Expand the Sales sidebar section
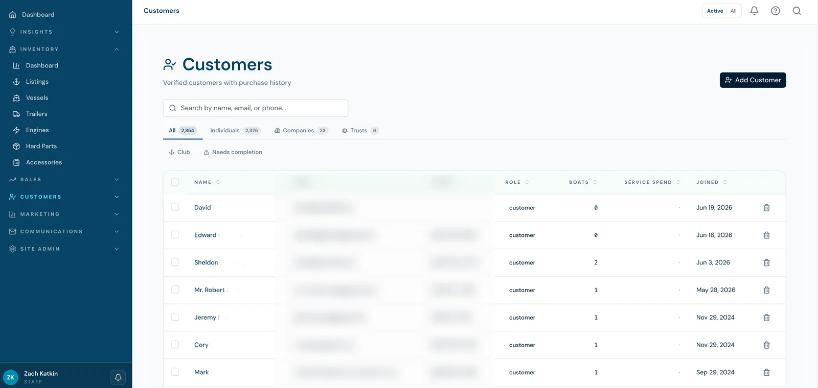This screenshot has width=818, height=388. [65, 180]
